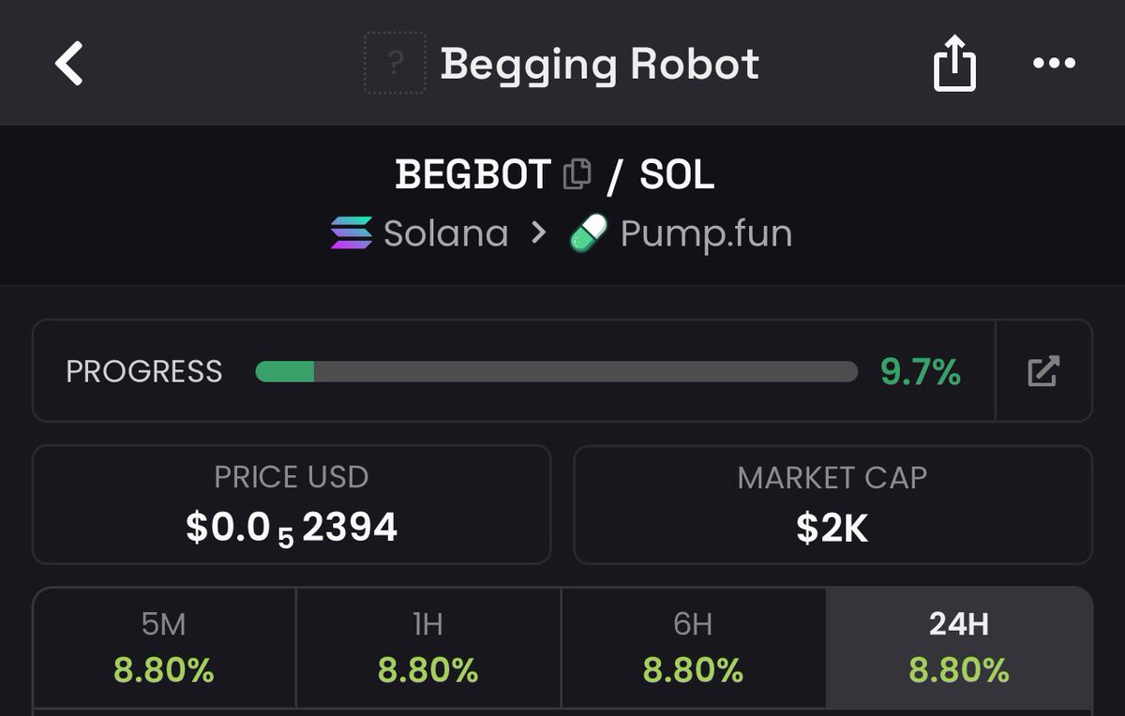1125x716 pixels.
Task: Tap the bonding curve progress bar
Action: coord(557,371)
